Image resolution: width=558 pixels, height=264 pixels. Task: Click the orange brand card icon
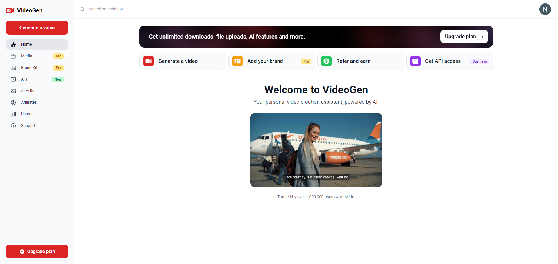tap(237, 61)
